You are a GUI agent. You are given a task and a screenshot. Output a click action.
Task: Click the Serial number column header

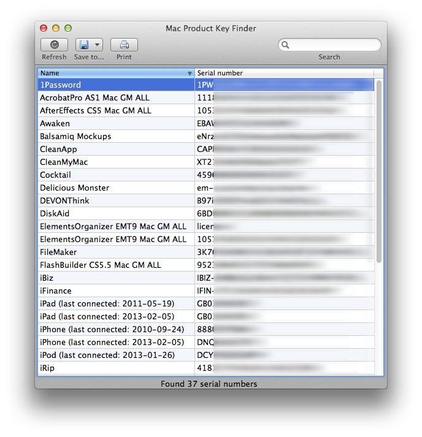(x=285, y=73)
